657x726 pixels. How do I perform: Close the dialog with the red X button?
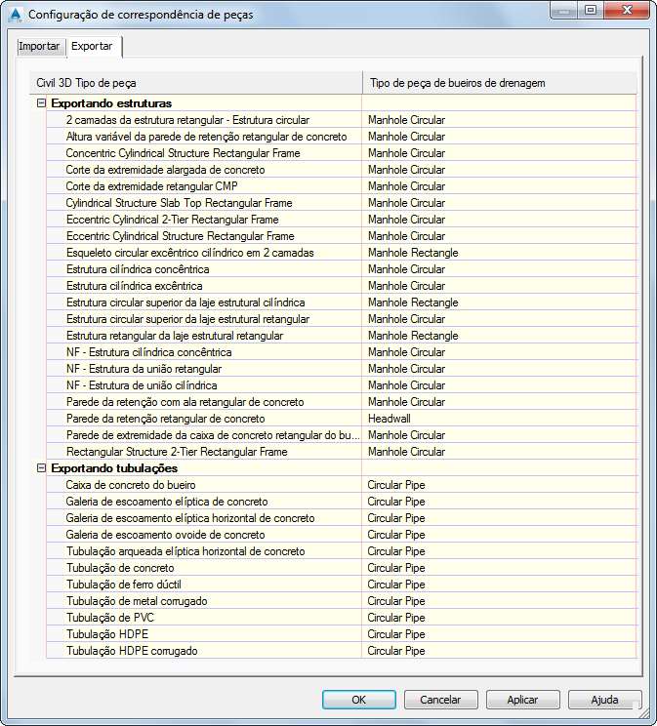point(627,10)
